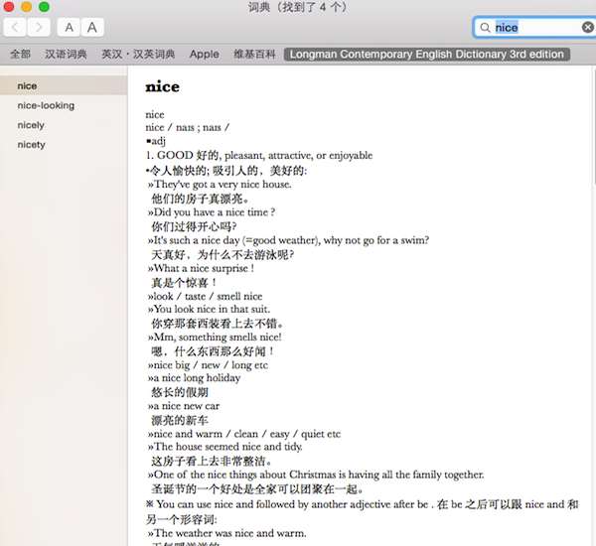Select 'nice' in the results sidebar
The image size is (596, 546).
[x=64, y=85]
